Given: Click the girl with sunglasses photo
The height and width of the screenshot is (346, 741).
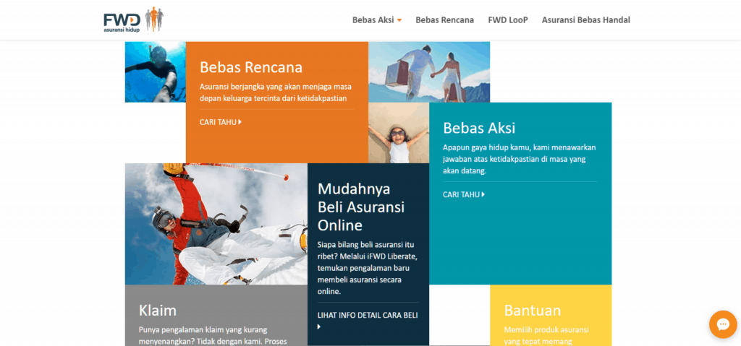Looking at the screenshot, I should (398, 133).
